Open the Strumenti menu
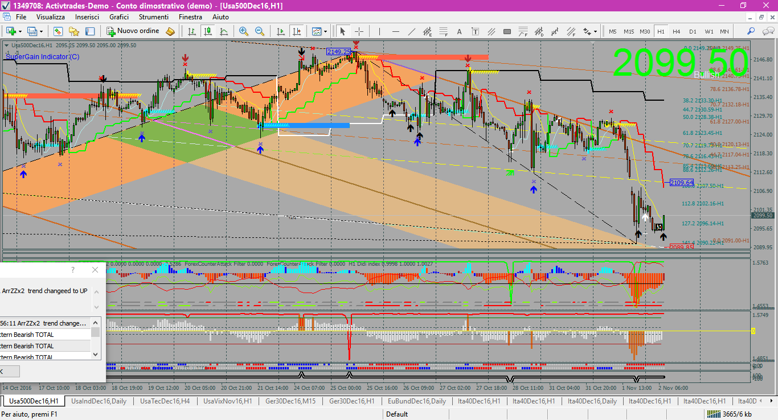The image size is (778, 420). tap(153, 17)
